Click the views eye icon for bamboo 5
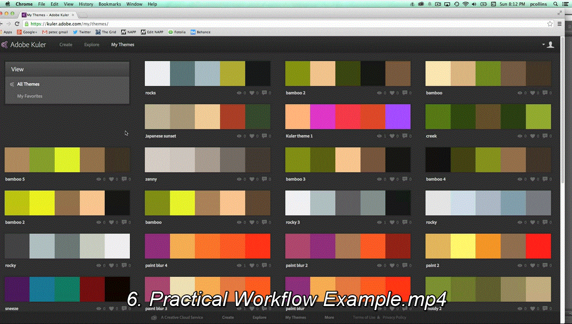 pos(99,179)
